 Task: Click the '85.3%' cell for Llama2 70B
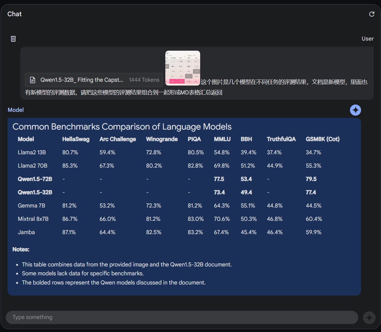tap(70, 166)
